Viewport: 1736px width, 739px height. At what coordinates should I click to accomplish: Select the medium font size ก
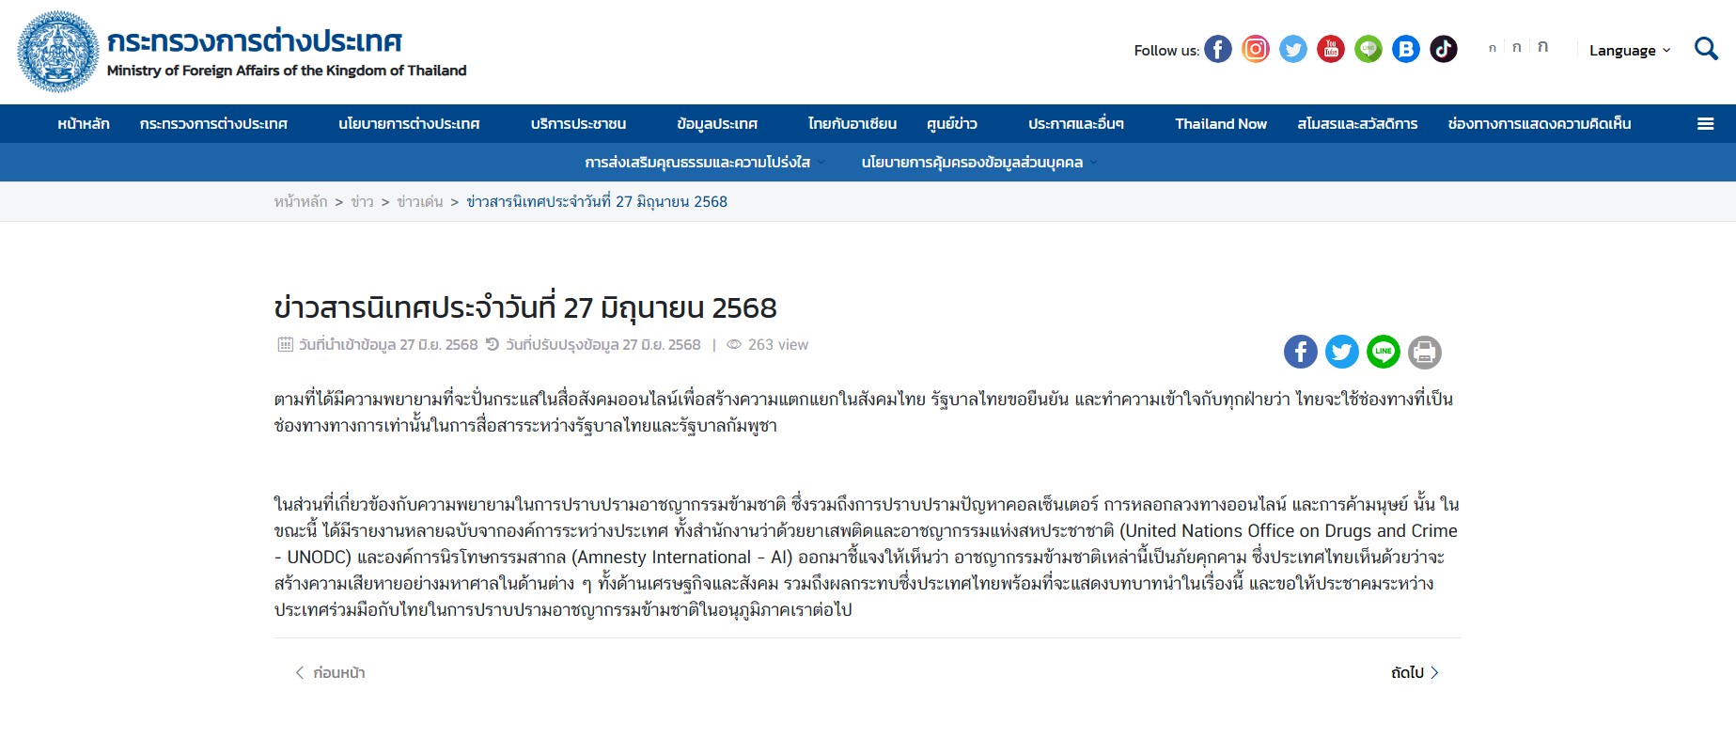pyautogui.click(x=1516, y=47)
